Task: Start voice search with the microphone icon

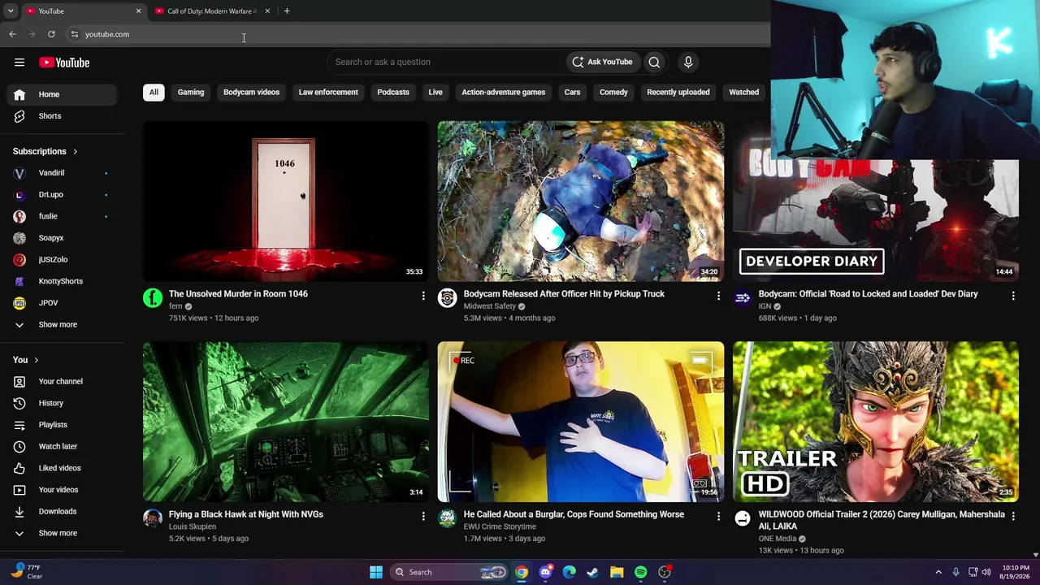Action: 688,62
